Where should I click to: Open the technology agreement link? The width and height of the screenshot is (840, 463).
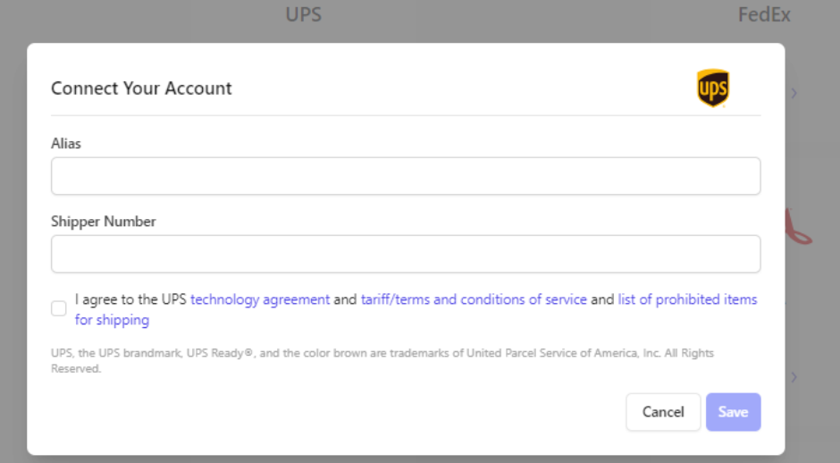point(260,299)
